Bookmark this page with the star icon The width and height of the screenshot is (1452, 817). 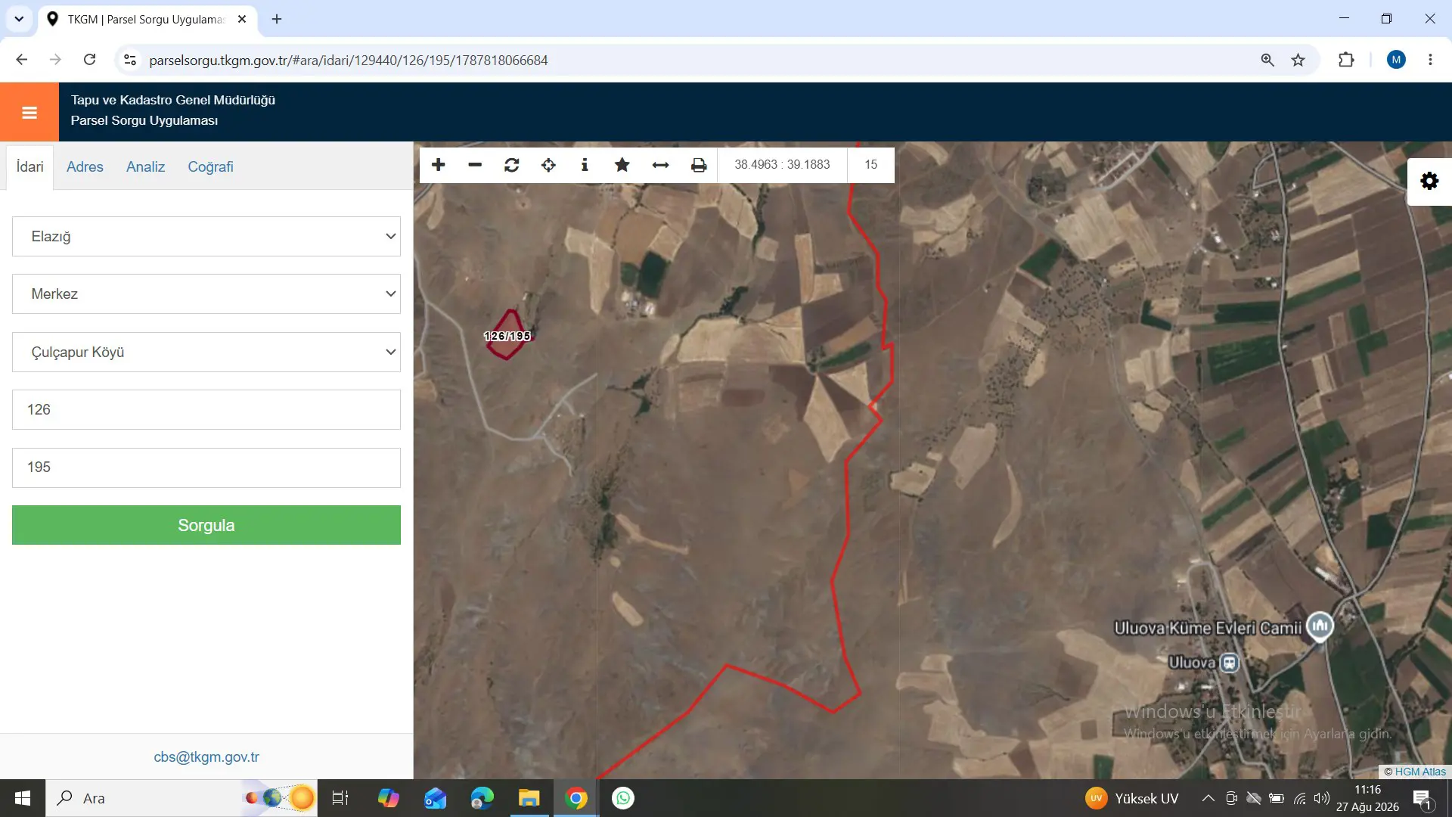[x=1298, y=60]
